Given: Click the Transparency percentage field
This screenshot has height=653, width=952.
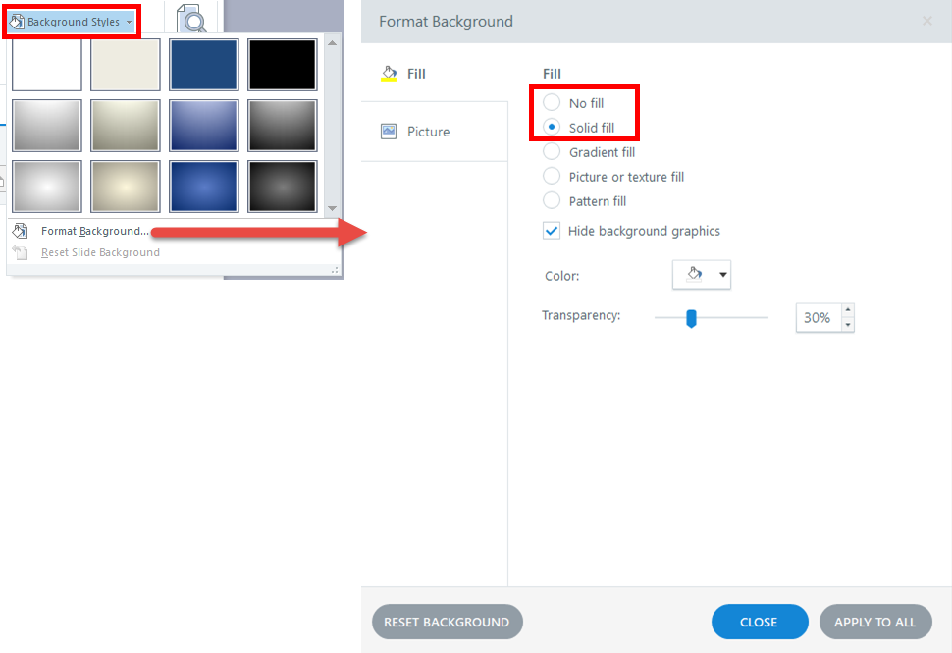Looking at the screenshot, I should click(x=818, y=318).
